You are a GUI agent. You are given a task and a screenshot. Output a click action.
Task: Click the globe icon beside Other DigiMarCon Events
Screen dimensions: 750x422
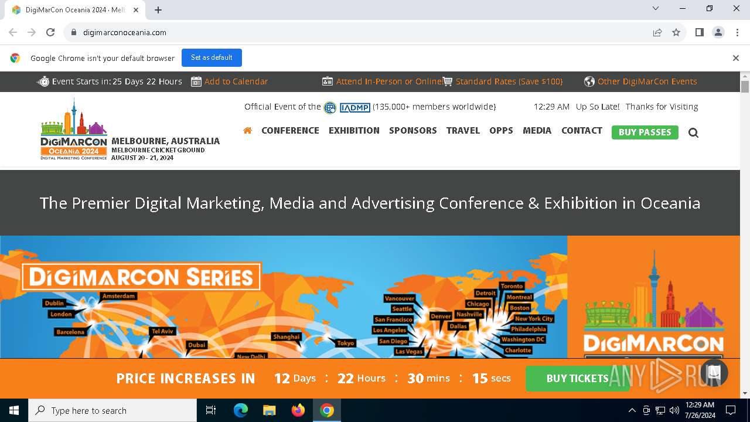(x=589, y=81)
